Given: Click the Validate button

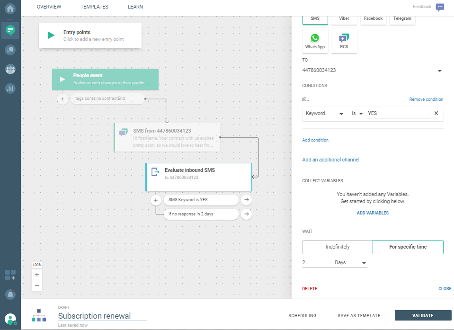Looking at the screenshot, I should tap(422, 316).
